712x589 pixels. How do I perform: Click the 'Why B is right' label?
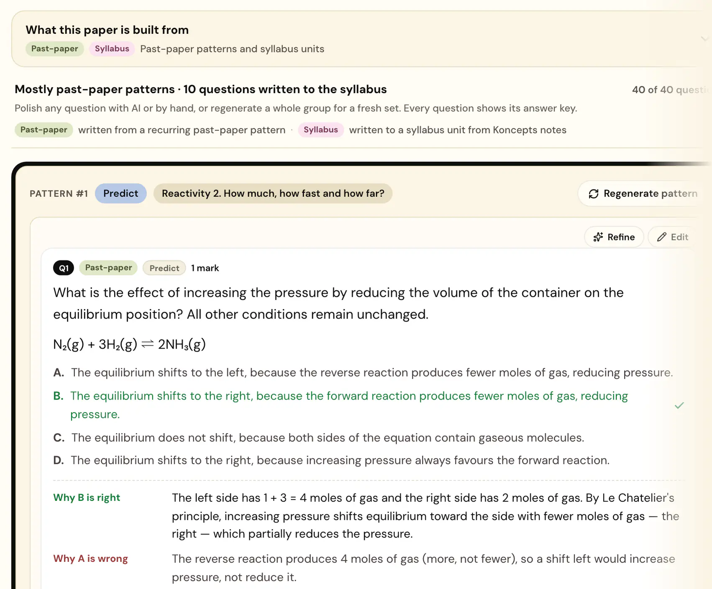[x=87, y=497]
